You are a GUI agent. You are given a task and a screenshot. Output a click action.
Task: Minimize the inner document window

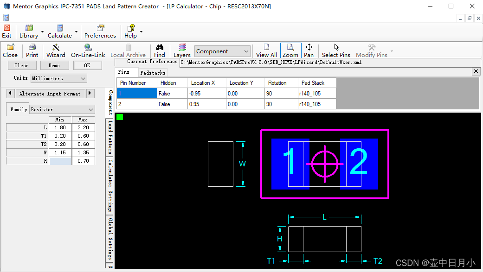(x=460, y=18)
